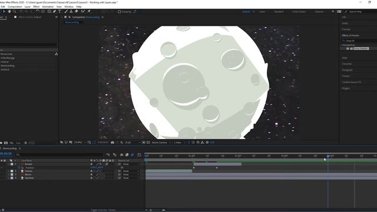This screenshot has height=212, width=377.
Task: Select the Clone Stamp tool
Action: point(71,11)
